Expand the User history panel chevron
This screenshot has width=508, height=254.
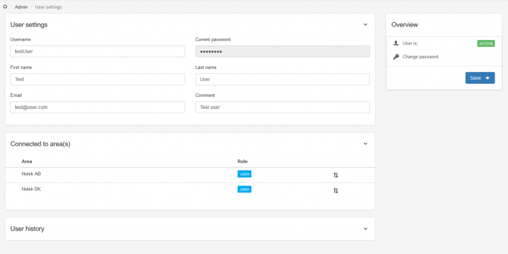(x=366, y=229)
